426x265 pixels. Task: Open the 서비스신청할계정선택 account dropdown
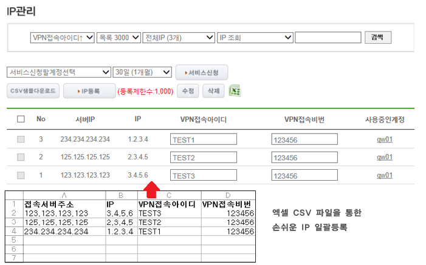[58, 72]
